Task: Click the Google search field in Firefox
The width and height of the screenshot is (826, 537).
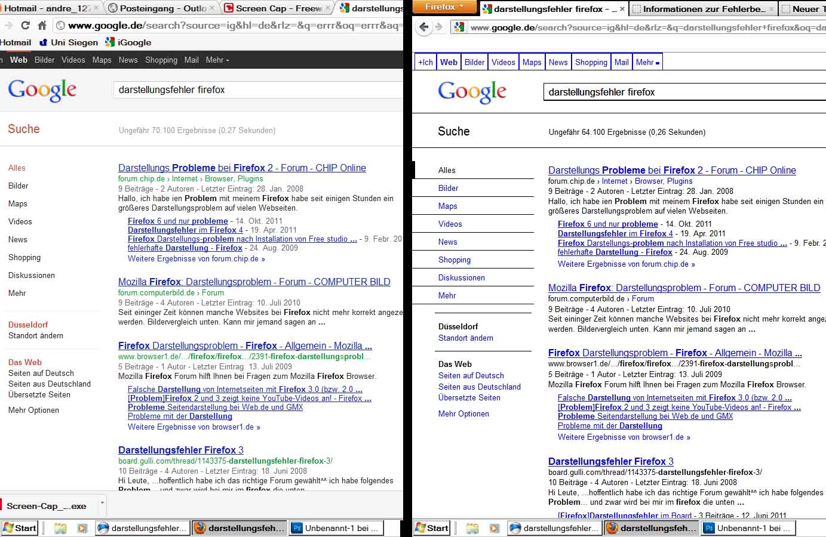Action: (684, 92)
